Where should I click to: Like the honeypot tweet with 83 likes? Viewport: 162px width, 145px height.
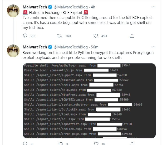tap(96, 144)
